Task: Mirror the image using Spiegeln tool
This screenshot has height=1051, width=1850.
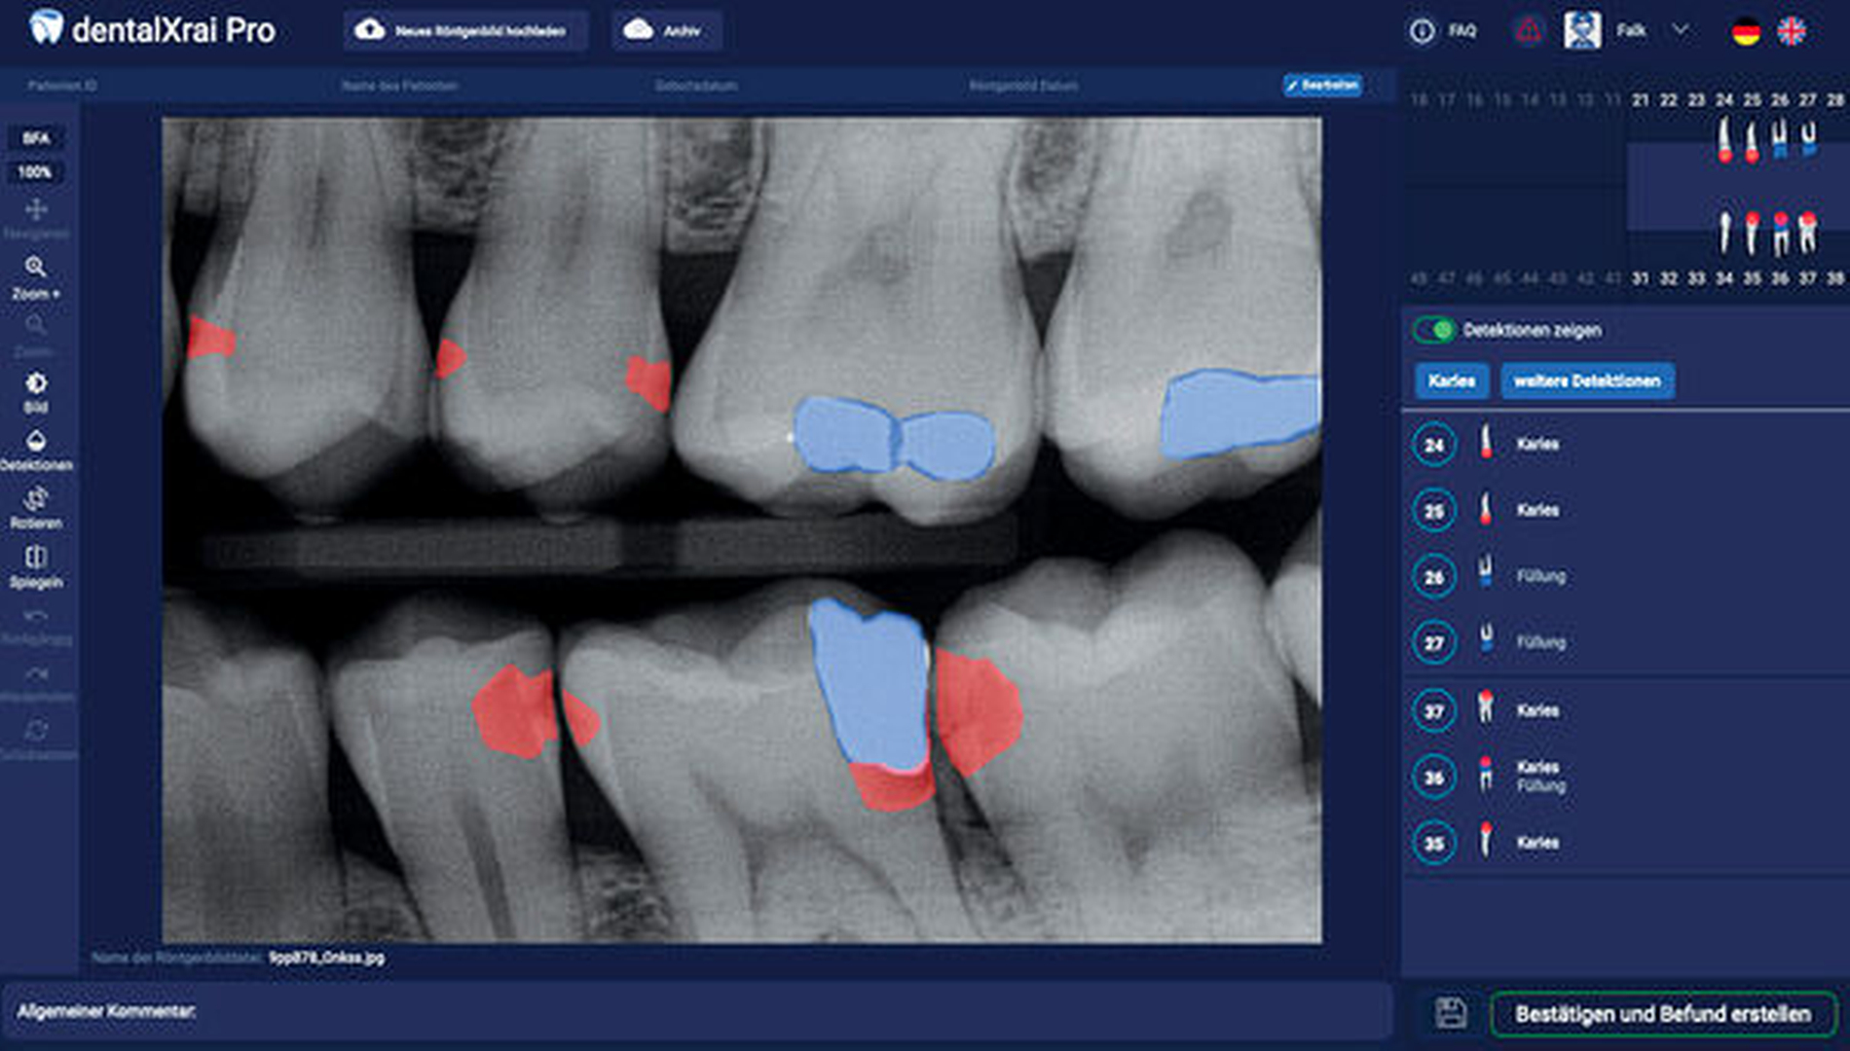Action: coord(36,558)
